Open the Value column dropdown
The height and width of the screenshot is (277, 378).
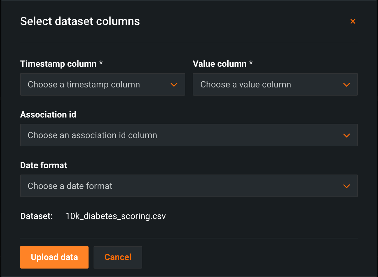[275, 84]
